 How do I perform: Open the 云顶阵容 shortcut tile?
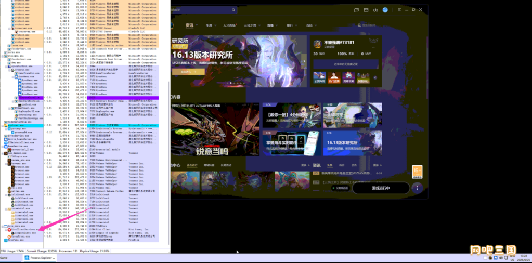pos(319,77)
